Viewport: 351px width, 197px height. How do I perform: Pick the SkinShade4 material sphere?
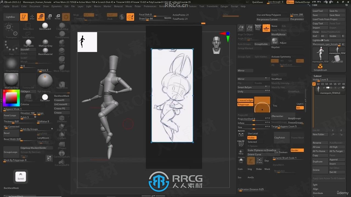point(45,26)
